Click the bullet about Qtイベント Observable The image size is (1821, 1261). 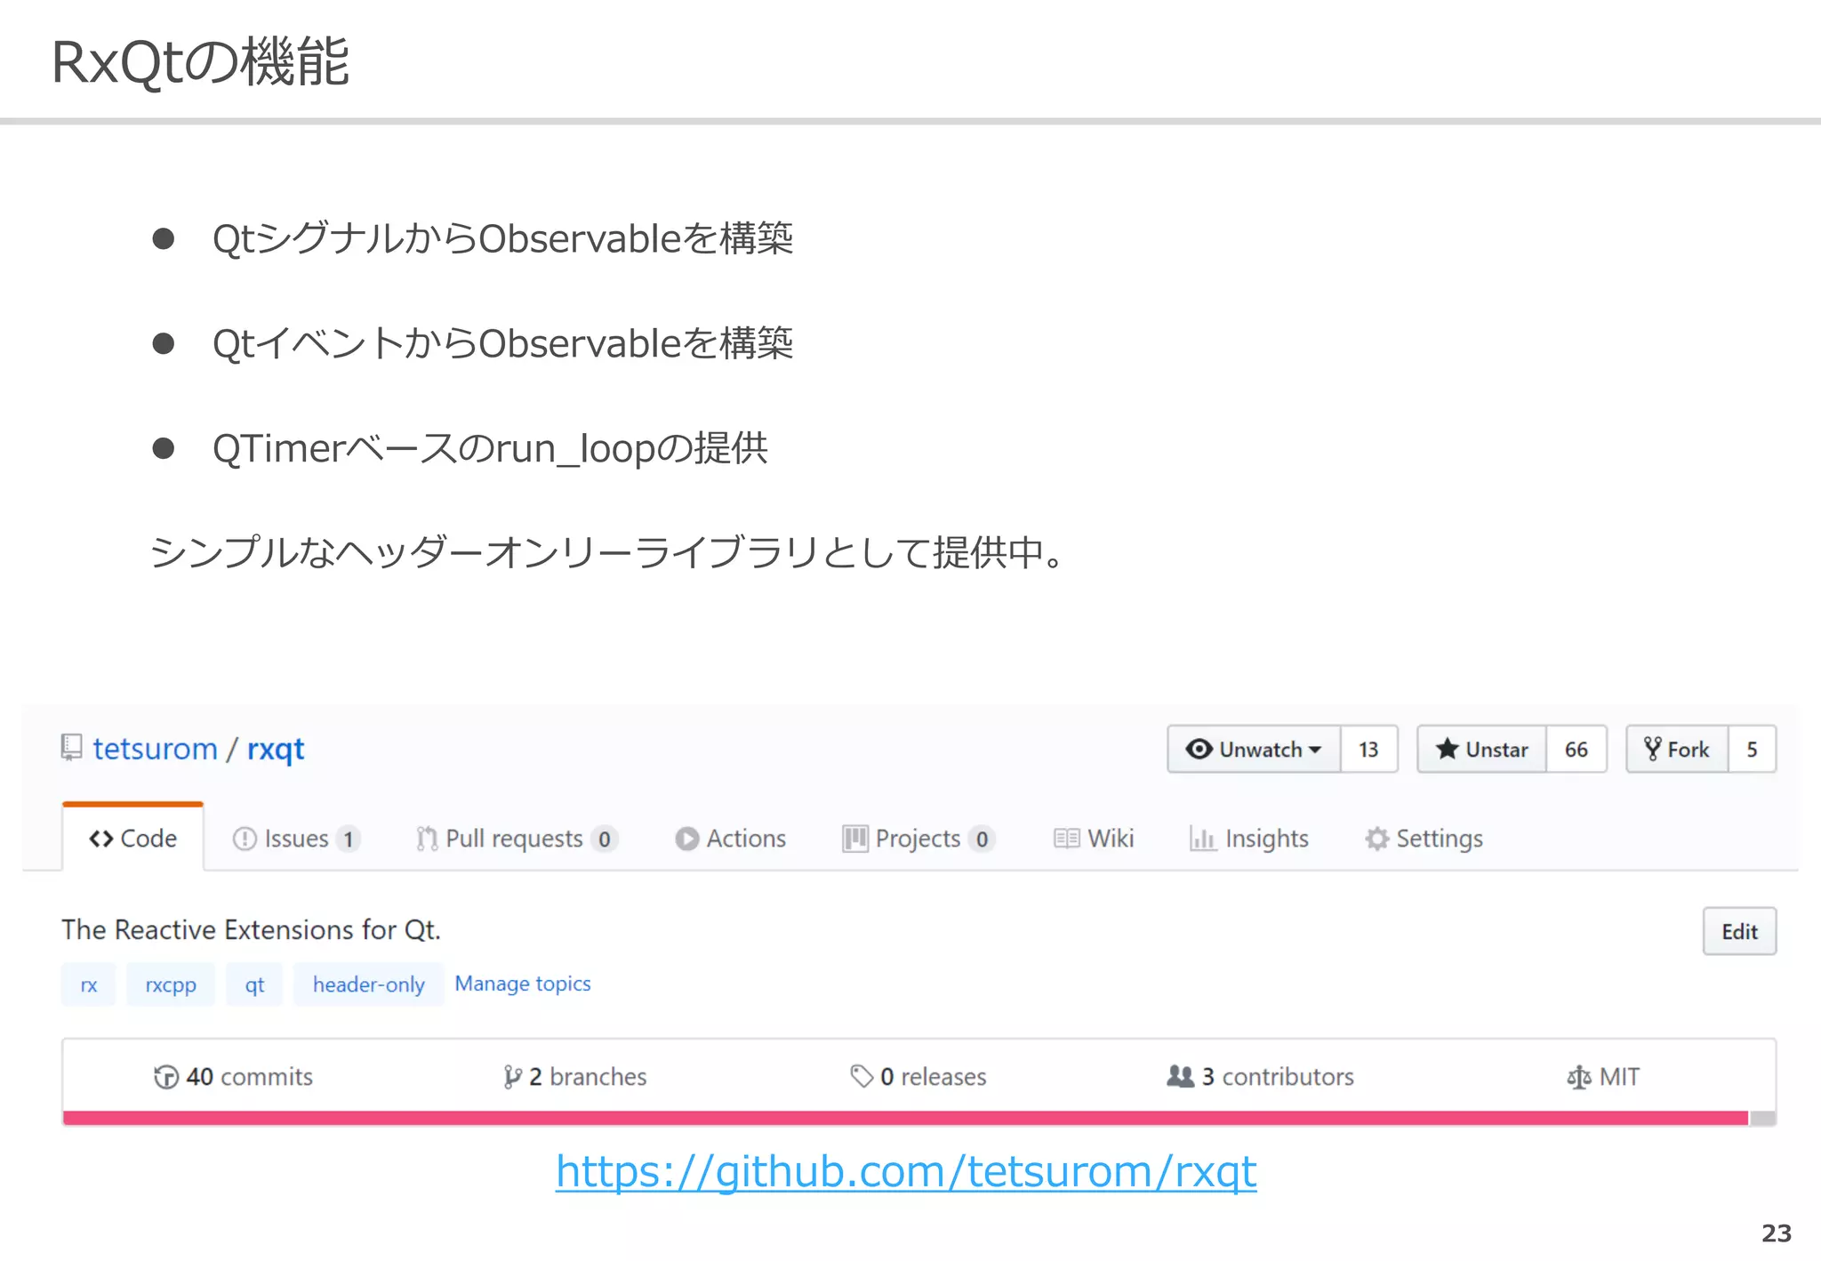(502, 343)
